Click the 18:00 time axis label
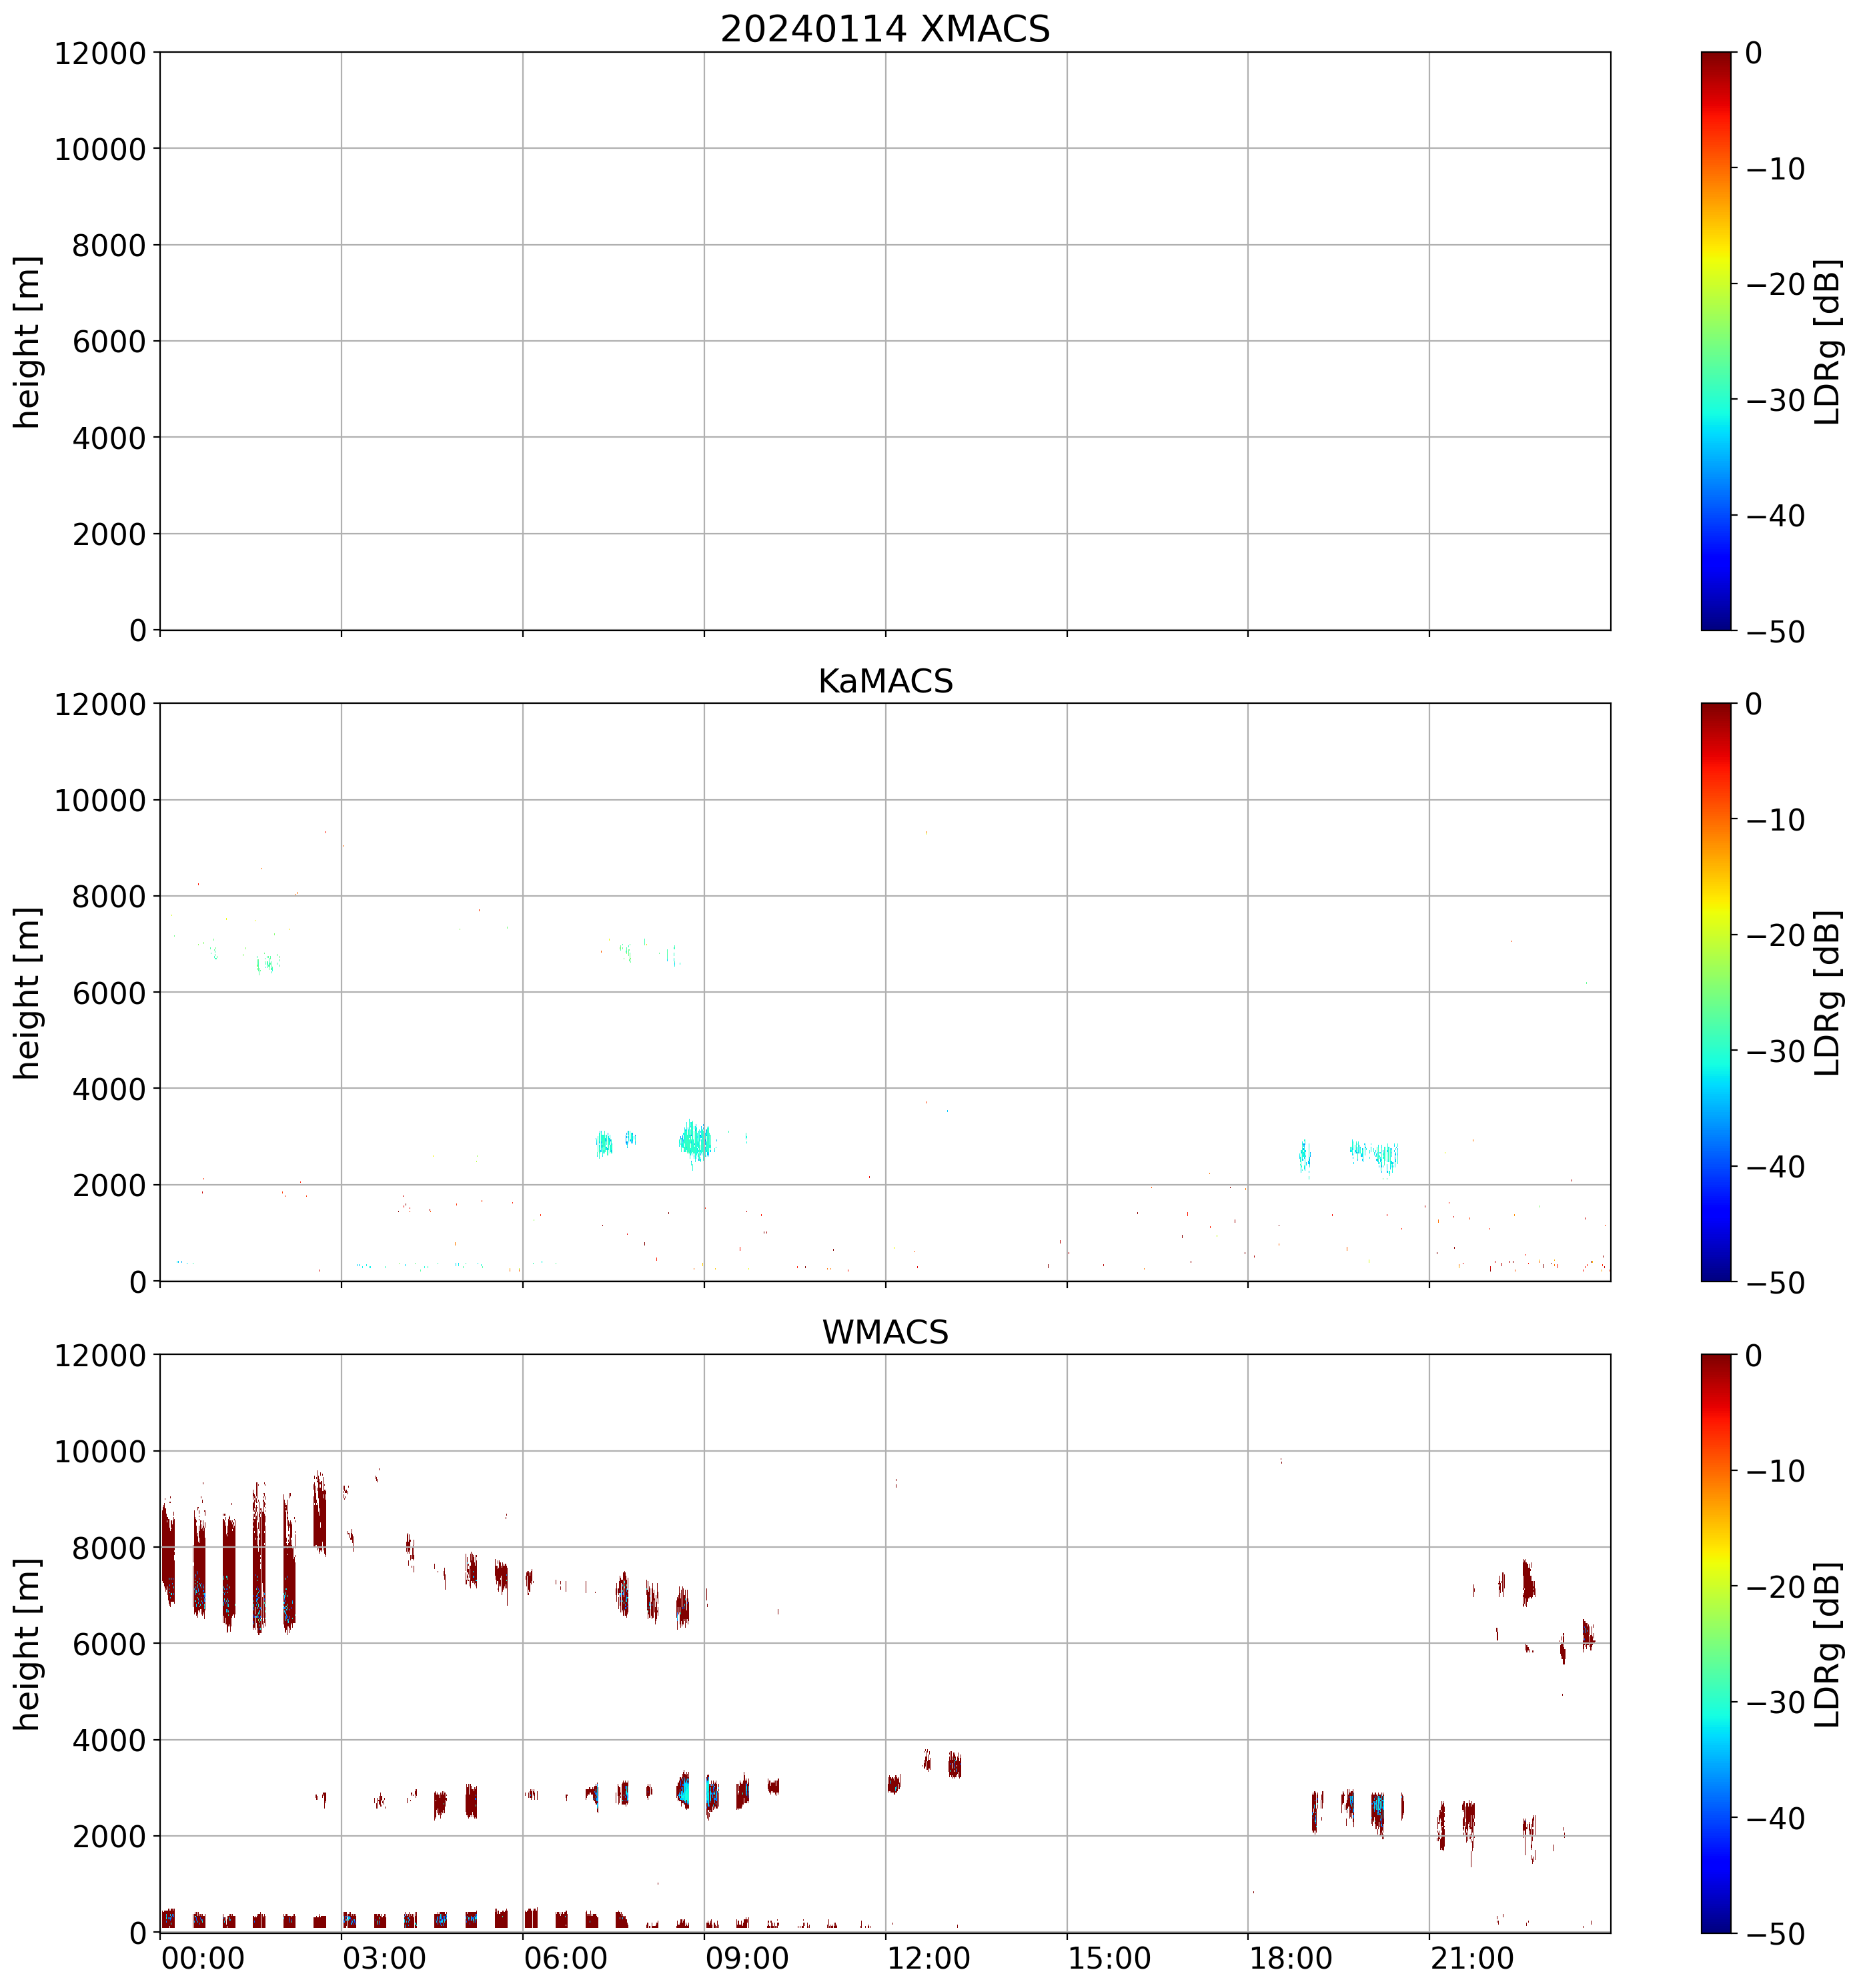The height and width of the screenshot is (1988, 1859). pos(1291,1958)
